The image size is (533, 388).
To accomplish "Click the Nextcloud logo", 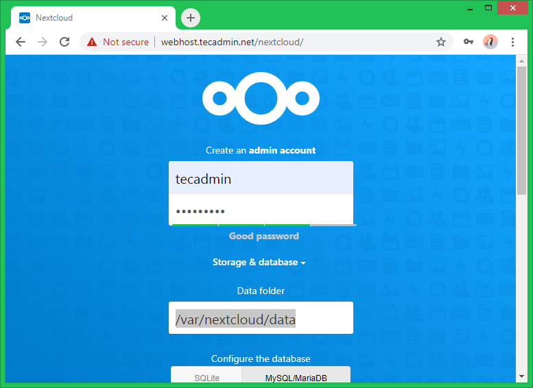I will point(261,98).
